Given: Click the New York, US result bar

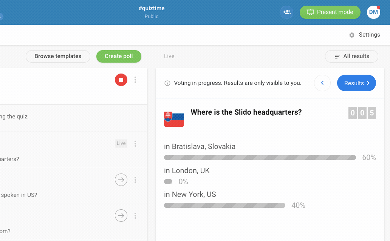Looking at the screenshot, I should (x=224, y=205).
